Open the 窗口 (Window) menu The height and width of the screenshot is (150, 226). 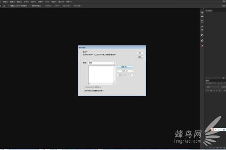coord(61,2)
